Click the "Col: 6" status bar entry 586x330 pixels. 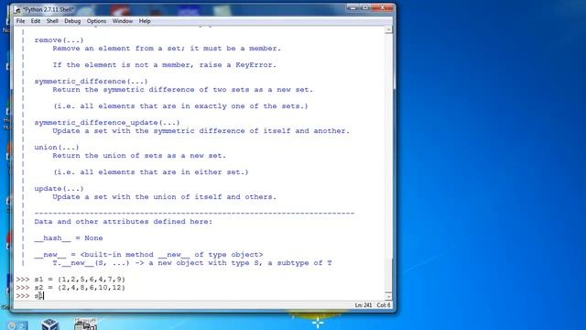(x=384, y=305)
